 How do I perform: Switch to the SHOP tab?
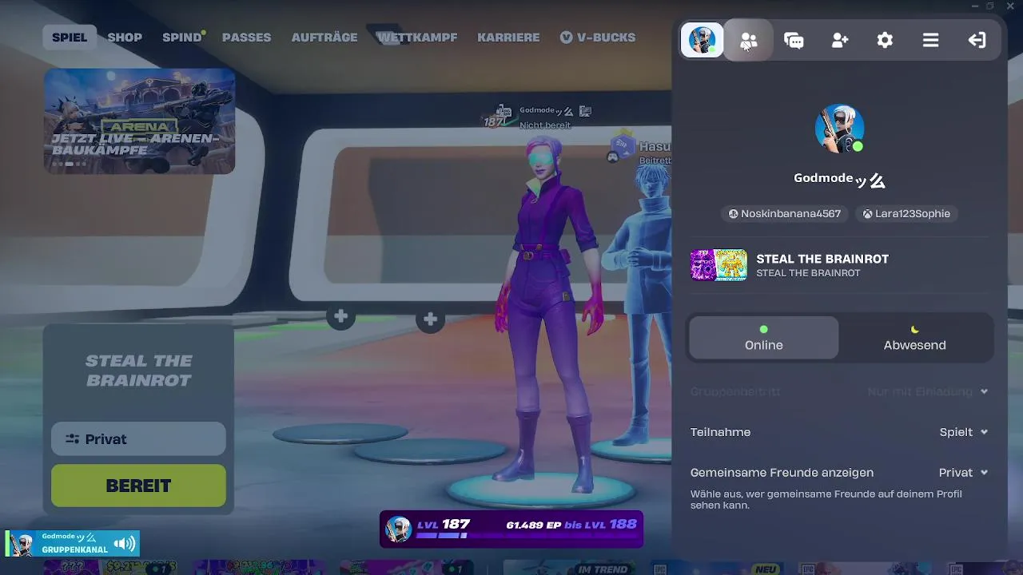[125, 38]
